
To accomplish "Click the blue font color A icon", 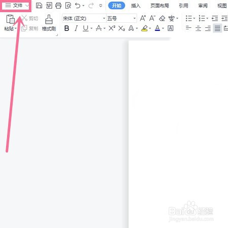I will [158, 28].
